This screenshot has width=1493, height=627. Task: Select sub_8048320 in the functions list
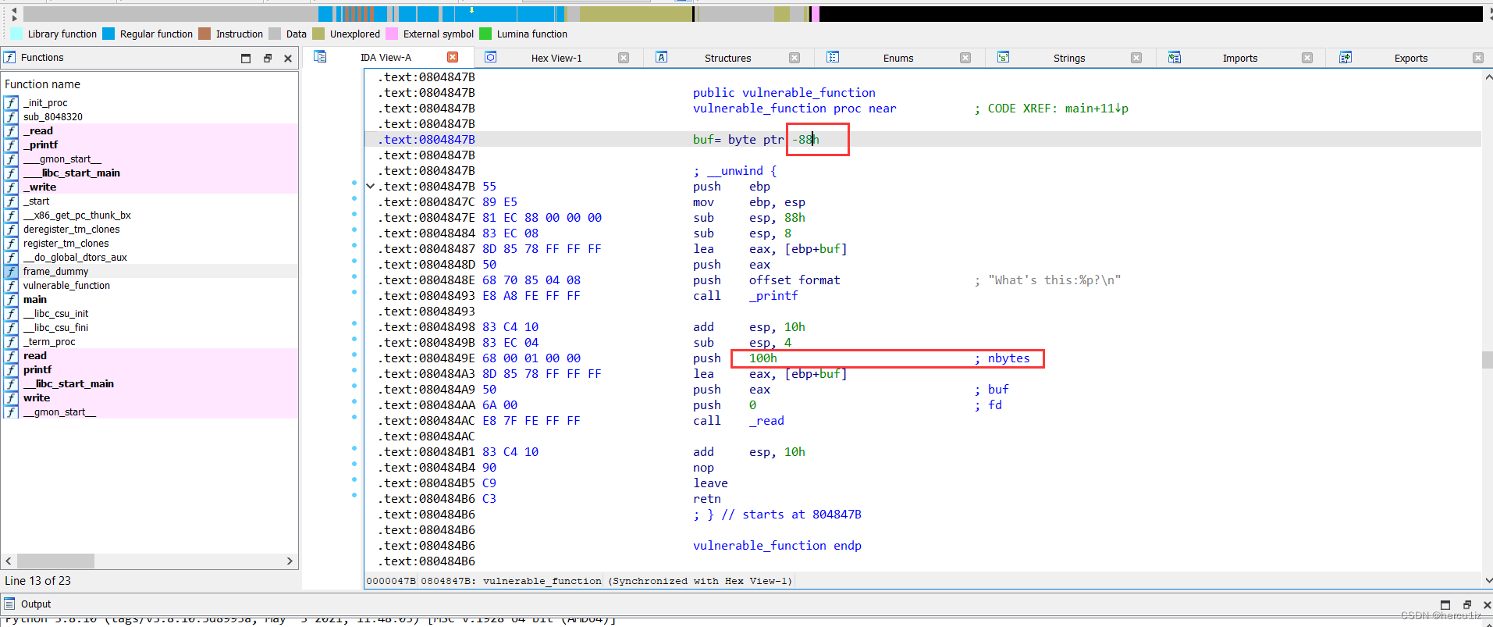52,117
